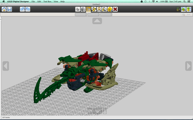Open Spotlight search in menu bar
The width and height of the screenshot is (193, 120).
click(184, 2)
